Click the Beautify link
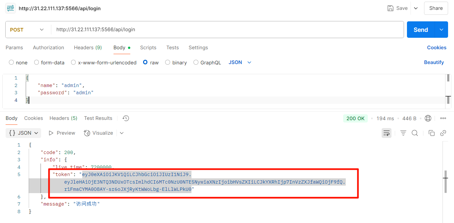The height and width of the screenshot is (223, 454). click(434, 62)
